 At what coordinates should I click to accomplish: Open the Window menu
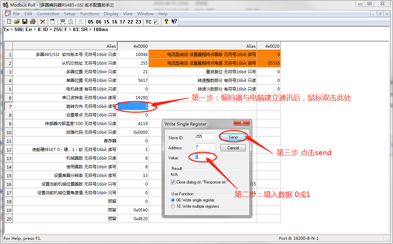click(145, 14)
